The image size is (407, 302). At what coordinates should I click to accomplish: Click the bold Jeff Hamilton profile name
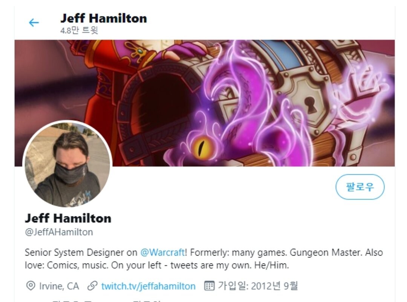[68, 218]
